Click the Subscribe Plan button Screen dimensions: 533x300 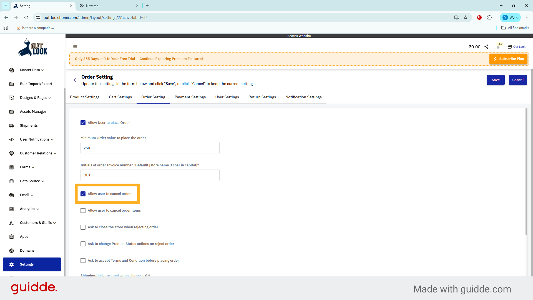[x=508, y=59]
